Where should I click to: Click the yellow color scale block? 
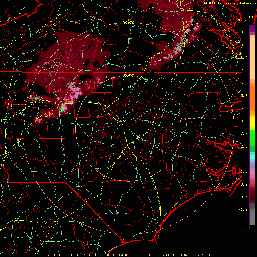[252, 122]
